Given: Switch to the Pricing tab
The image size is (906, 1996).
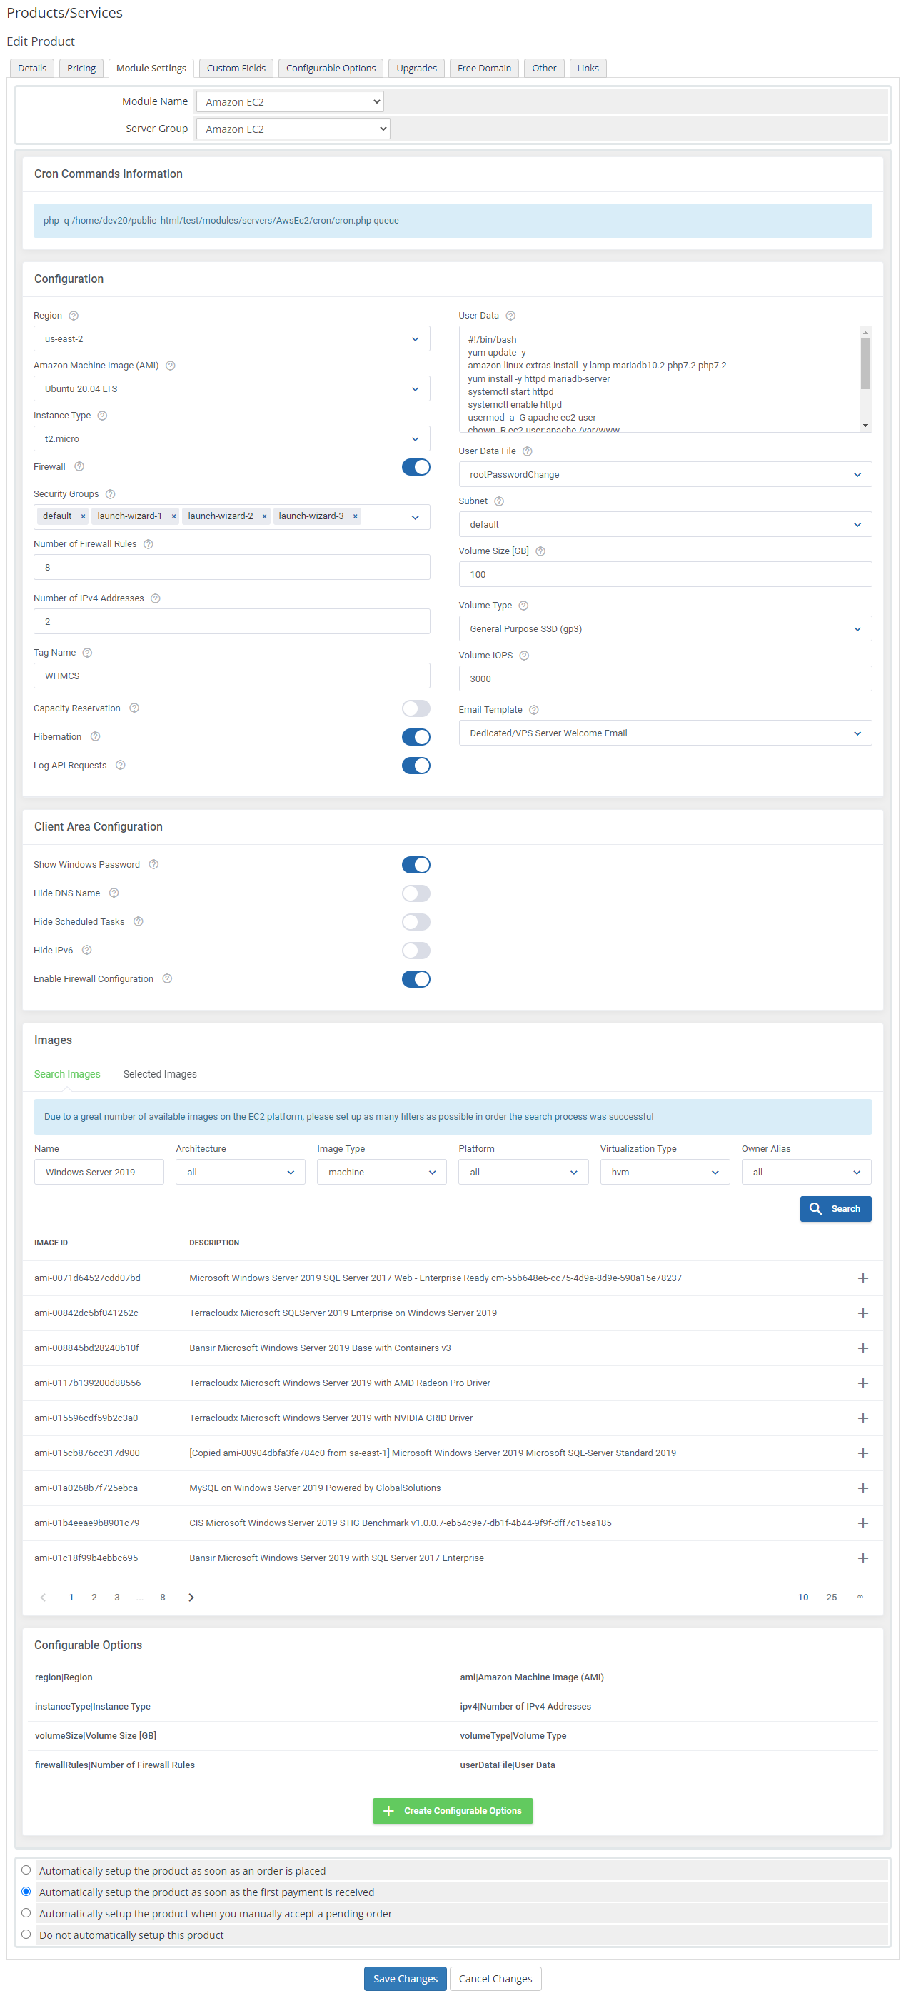Looking at the screenshot, I should click(81, 68).
